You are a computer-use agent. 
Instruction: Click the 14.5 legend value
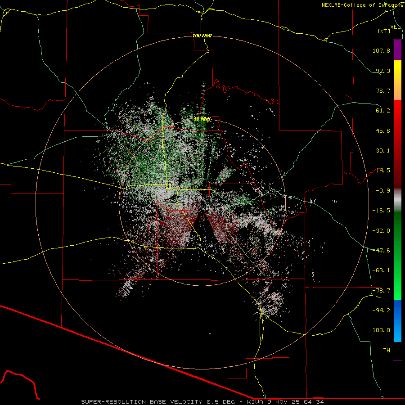pos(383,171)
